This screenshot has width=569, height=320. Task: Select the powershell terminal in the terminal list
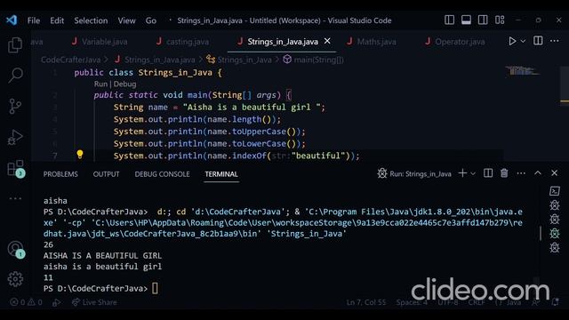point(555,191)
